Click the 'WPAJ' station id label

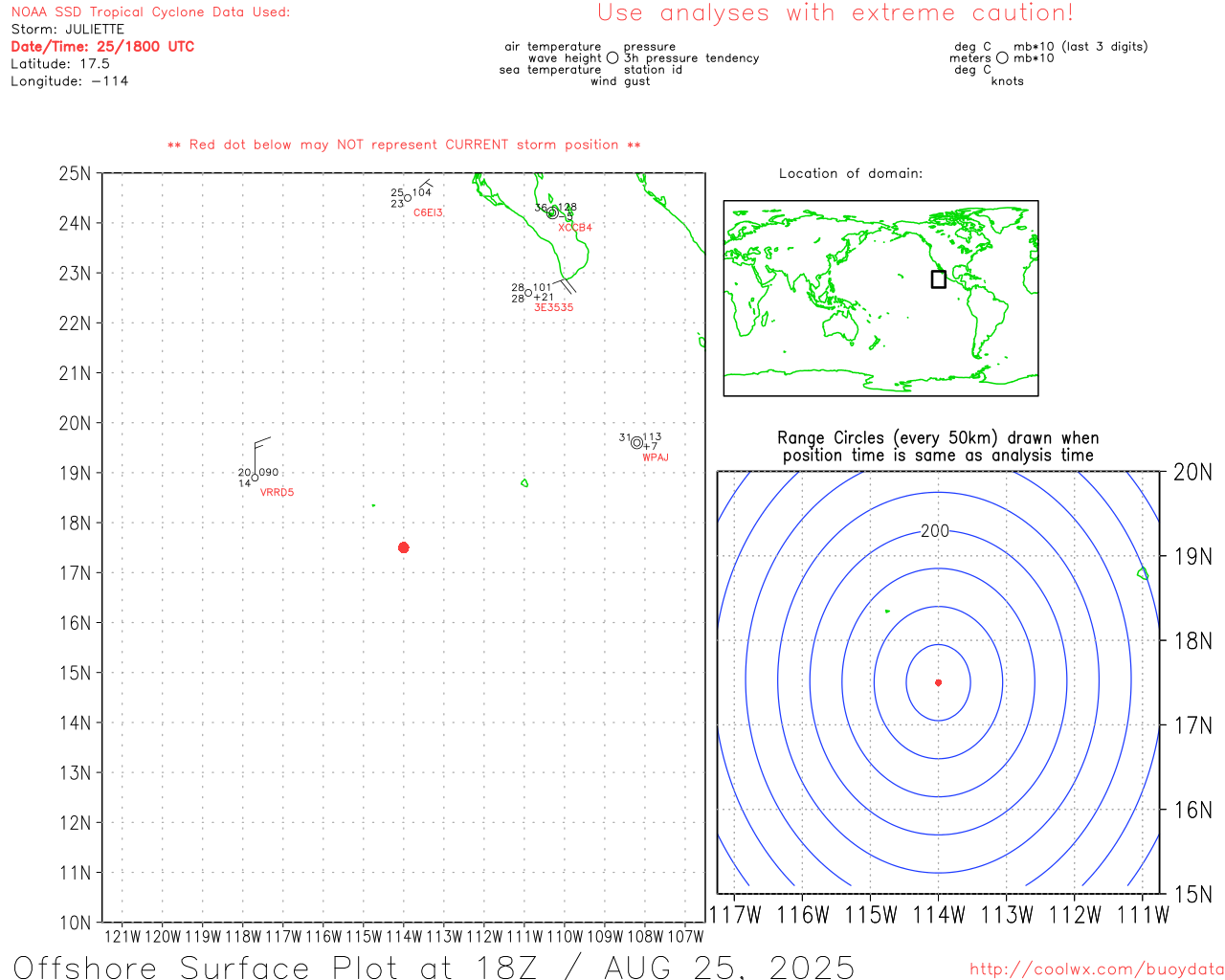656,457
